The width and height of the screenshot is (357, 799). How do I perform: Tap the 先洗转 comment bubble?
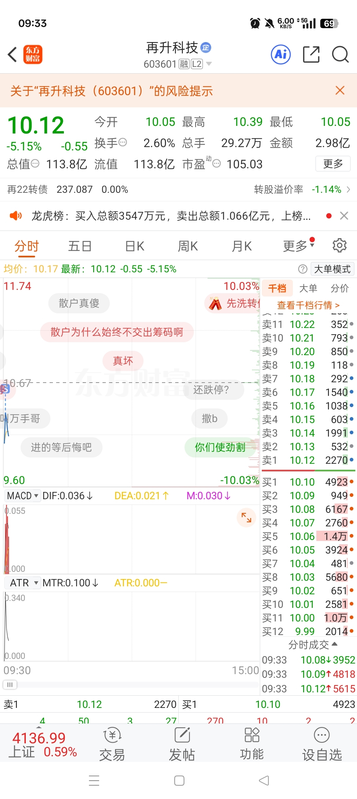click(x=233, y=303)
